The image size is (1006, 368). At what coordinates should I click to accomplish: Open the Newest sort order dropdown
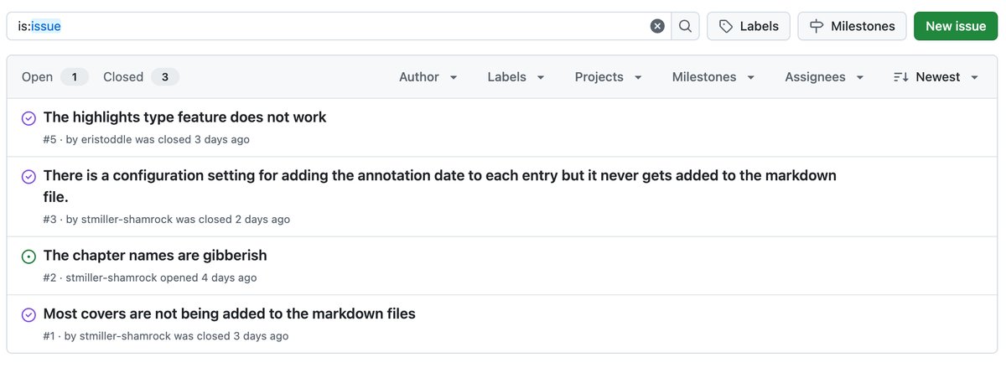pos(936,77)
